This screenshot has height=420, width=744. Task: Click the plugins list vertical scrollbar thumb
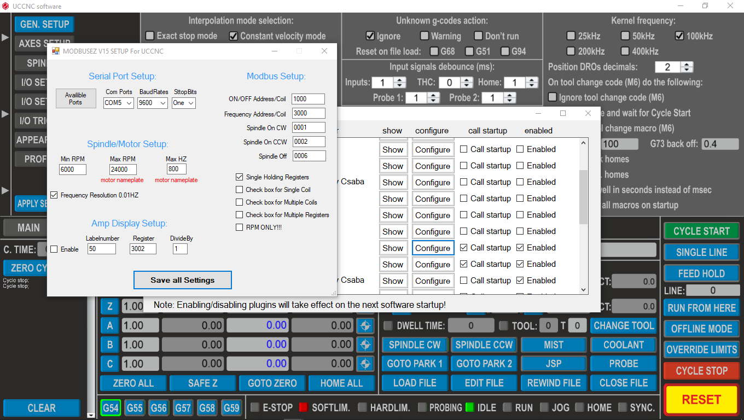[x=583, y=197]
